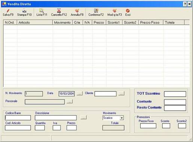Click the help question mark button
Image resolution: width=193 pixels, height=142 pixels.
[x=185, y=4]
